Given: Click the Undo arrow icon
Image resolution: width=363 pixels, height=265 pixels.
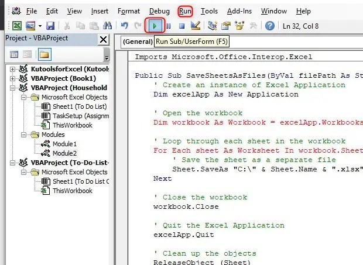Looking at the screenshot, I should click(124, 26).
